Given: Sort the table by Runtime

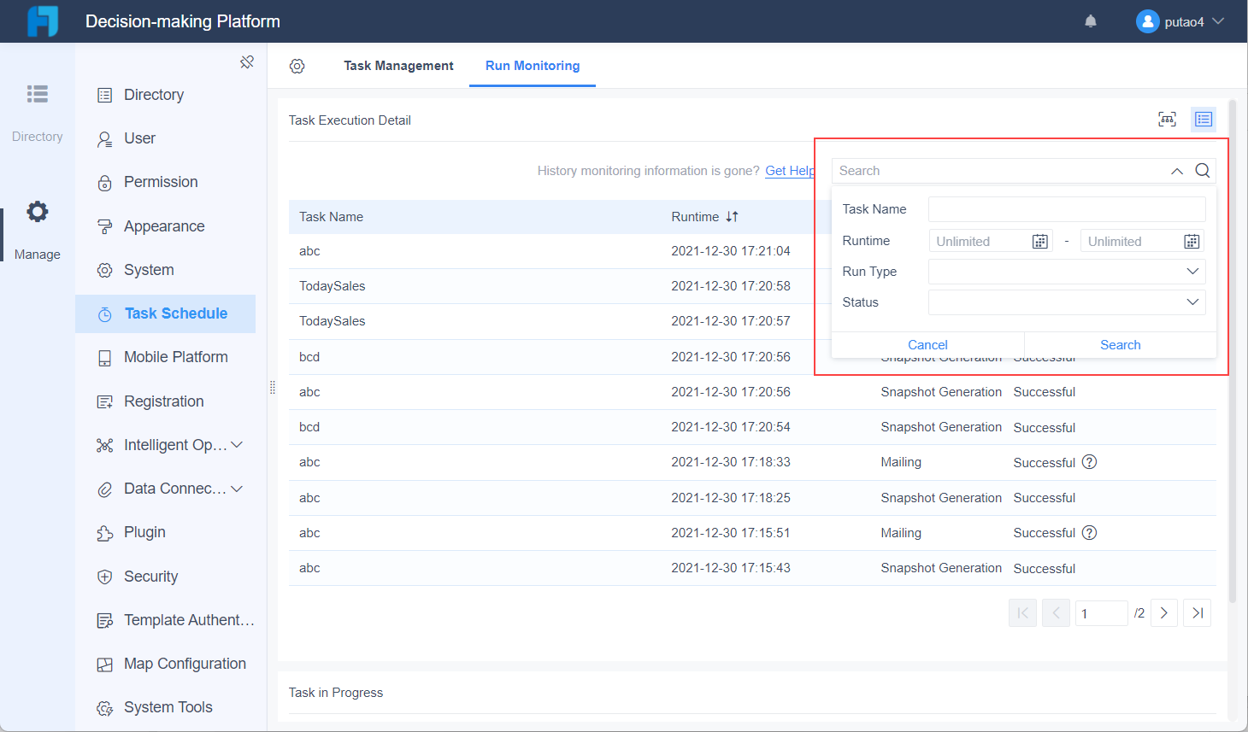Looking at the screenshot, I should click(733, 216).
